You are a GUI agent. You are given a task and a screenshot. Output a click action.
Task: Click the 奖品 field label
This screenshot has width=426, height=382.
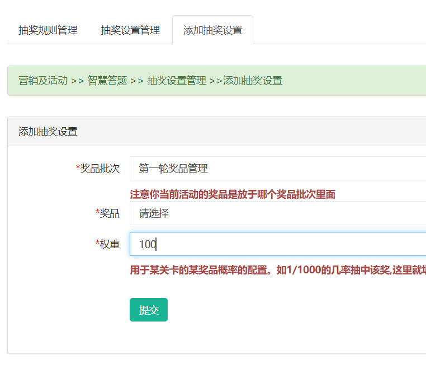(107, 213)
